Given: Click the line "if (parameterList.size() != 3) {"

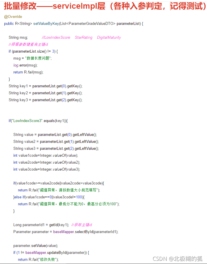Looking at the screenshot, I should (33, 51).
